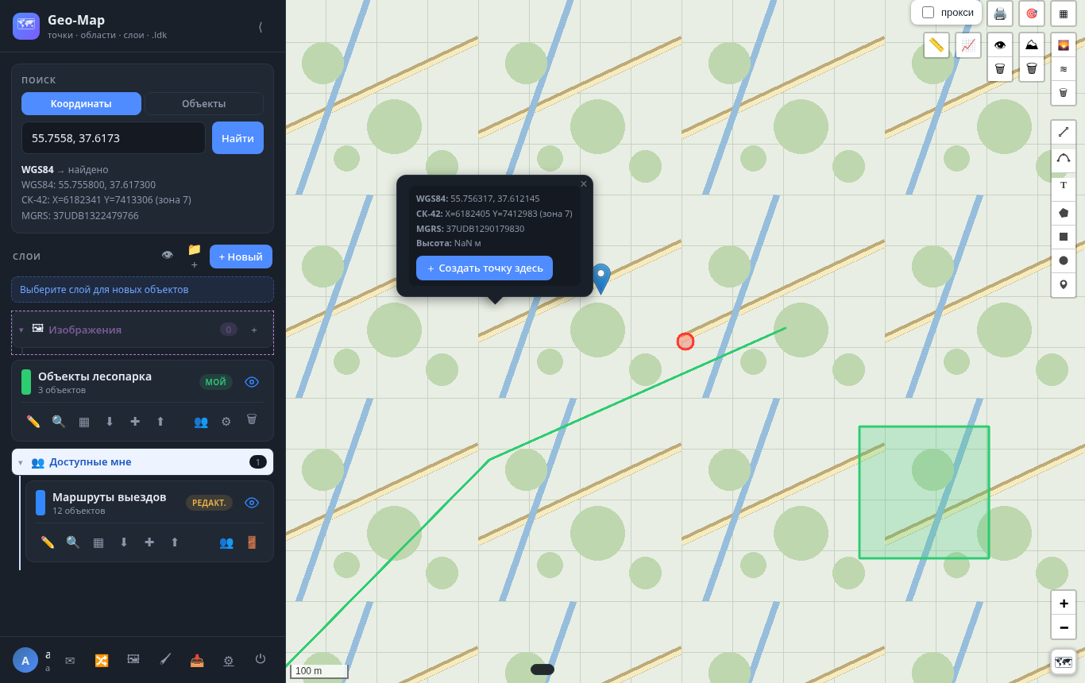Collapse the Доступные мне group
This screenshot has height=683, width=1085.
(21, 462)
